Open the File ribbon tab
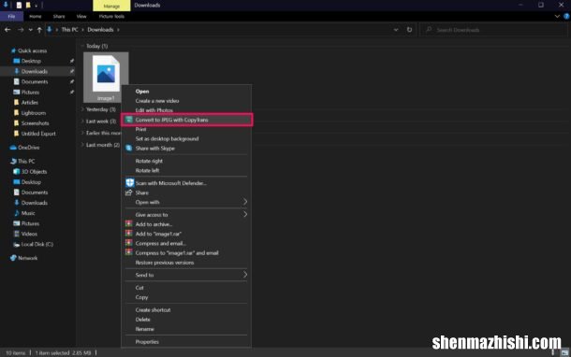 tap(11, 17)
